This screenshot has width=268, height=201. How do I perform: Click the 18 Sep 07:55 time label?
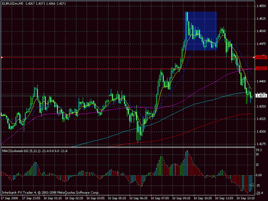[x=160, y=198]
